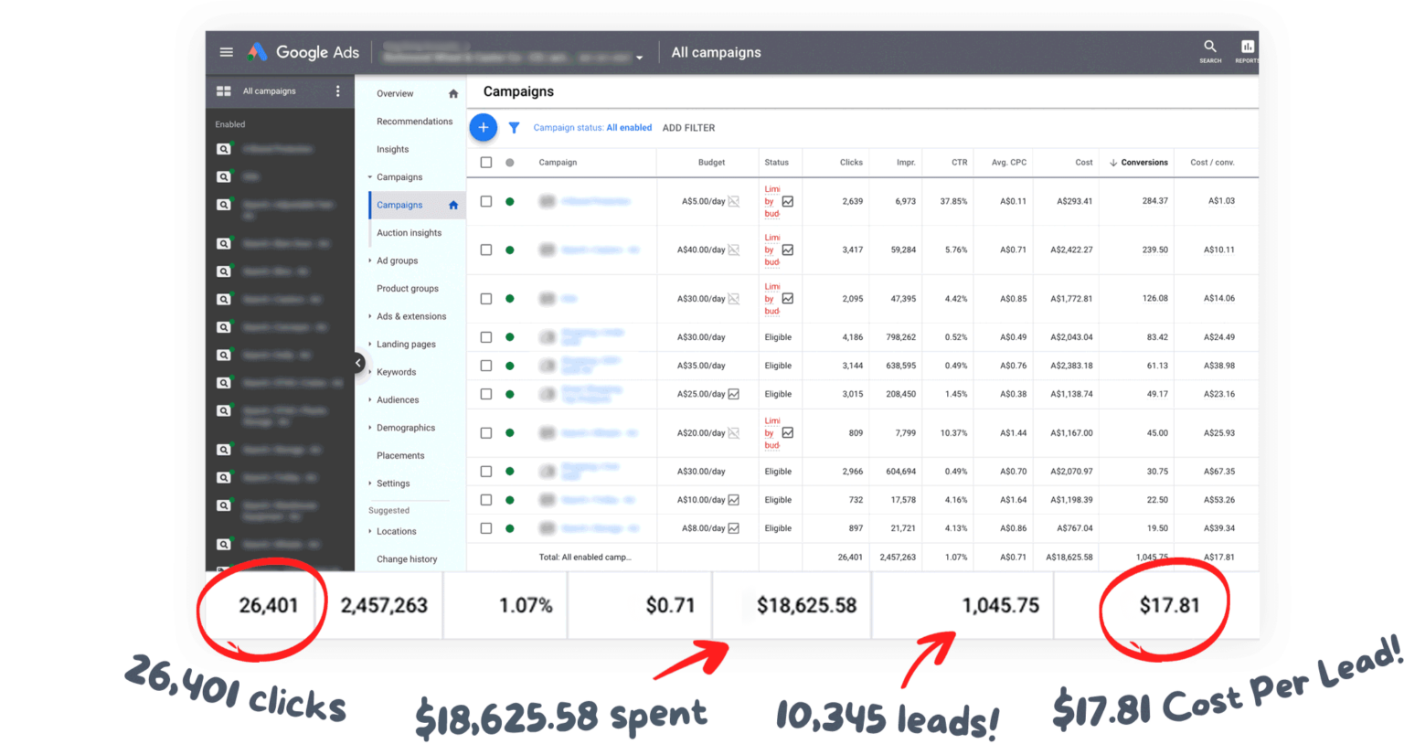The width and height of the screenshot is (1404, 744).
Task: Click the blue filter funnel icon
Action: tap(514, 128)
